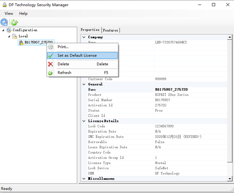Click the Lease Expiration Date label

[108, 147]
